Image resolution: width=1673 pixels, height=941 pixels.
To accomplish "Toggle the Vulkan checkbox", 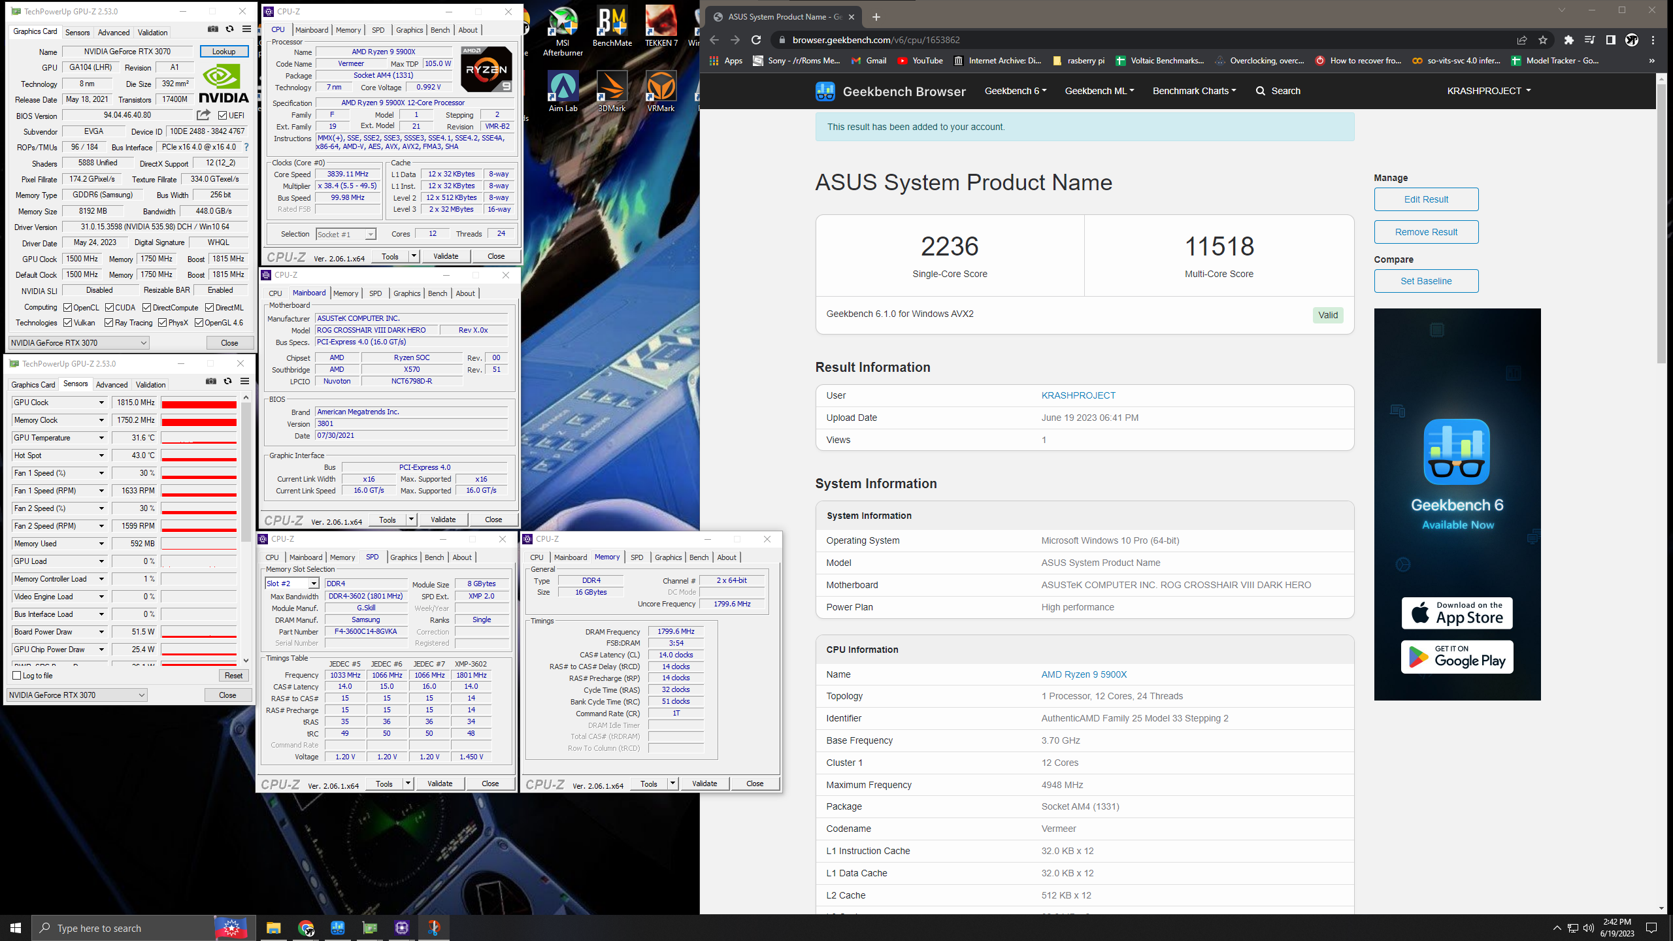I will tap(67, 323).
